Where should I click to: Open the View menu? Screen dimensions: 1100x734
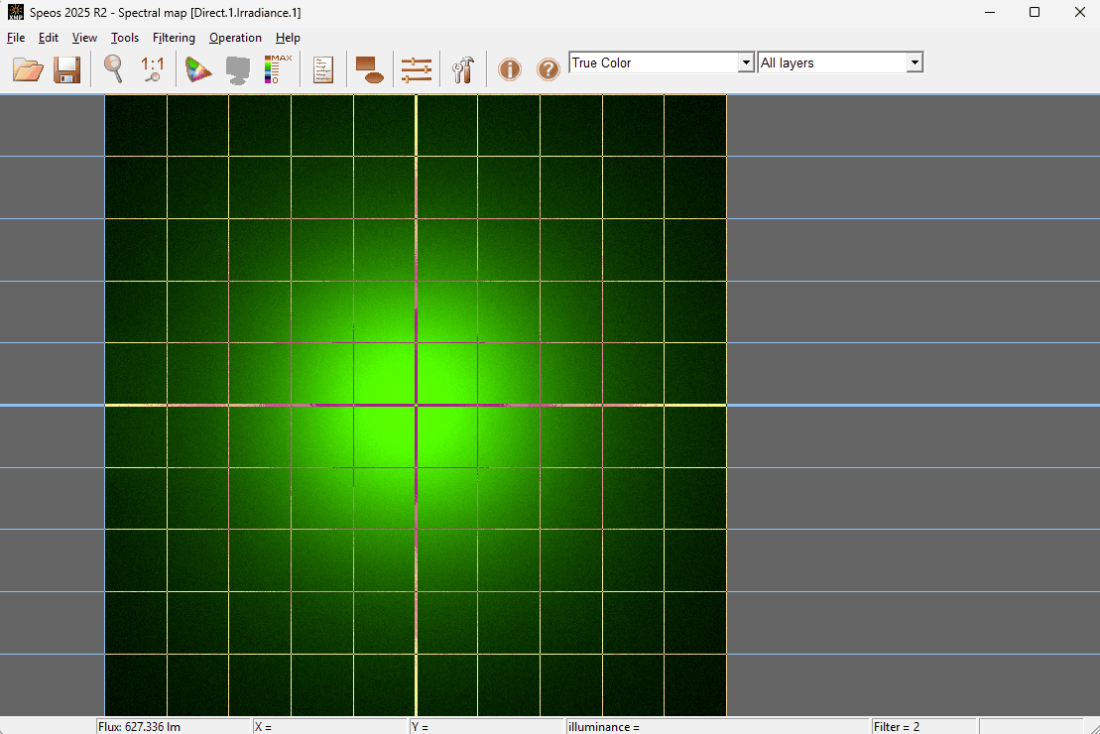coord(85,38)
